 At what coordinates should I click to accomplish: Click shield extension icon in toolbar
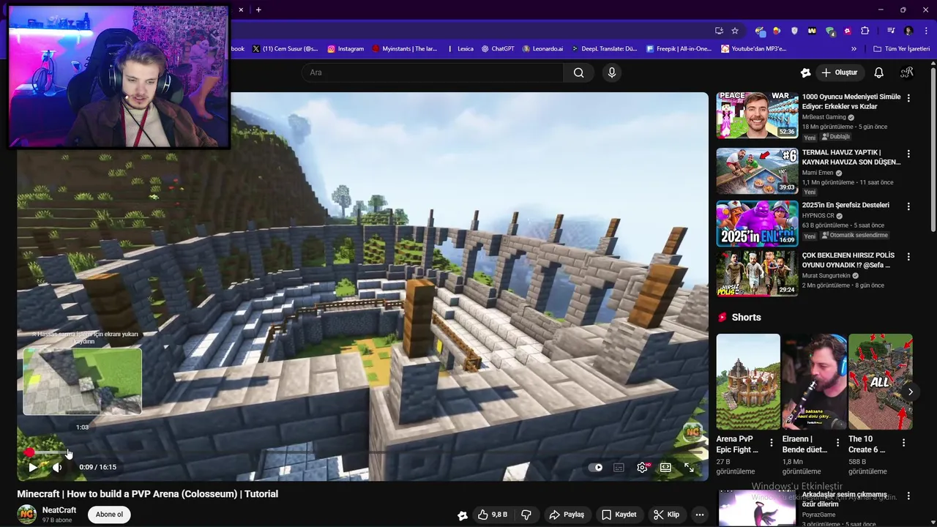point(794,31)
